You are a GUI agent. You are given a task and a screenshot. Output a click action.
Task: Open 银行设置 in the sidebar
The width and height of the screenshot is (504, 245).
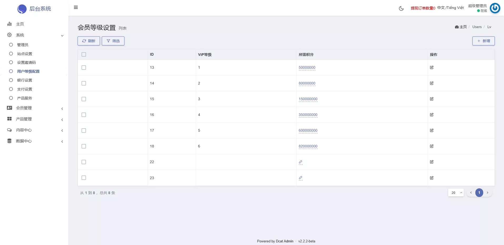coord(24,80)
